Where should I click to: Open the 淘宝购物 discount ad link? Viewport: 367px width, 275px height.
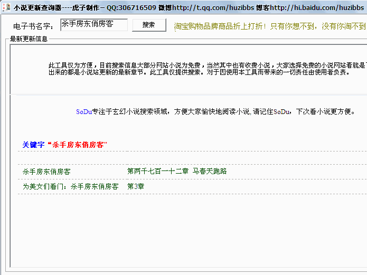click(x=269, y=26)
